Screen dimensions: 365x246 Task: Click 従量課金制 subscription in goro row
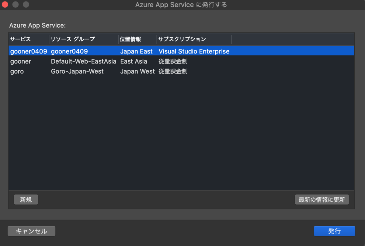pyautogui.click(x=173, y=71)
